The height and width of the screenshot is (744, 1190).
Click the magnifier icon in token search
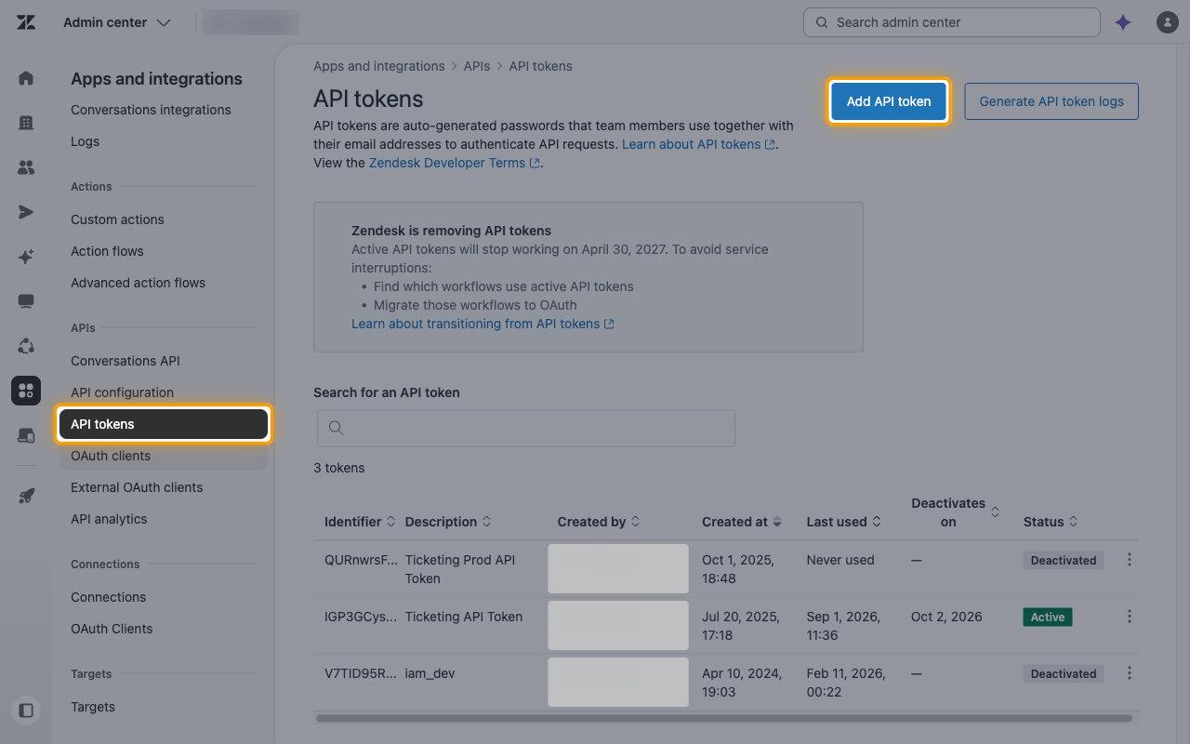click(337, 428)
